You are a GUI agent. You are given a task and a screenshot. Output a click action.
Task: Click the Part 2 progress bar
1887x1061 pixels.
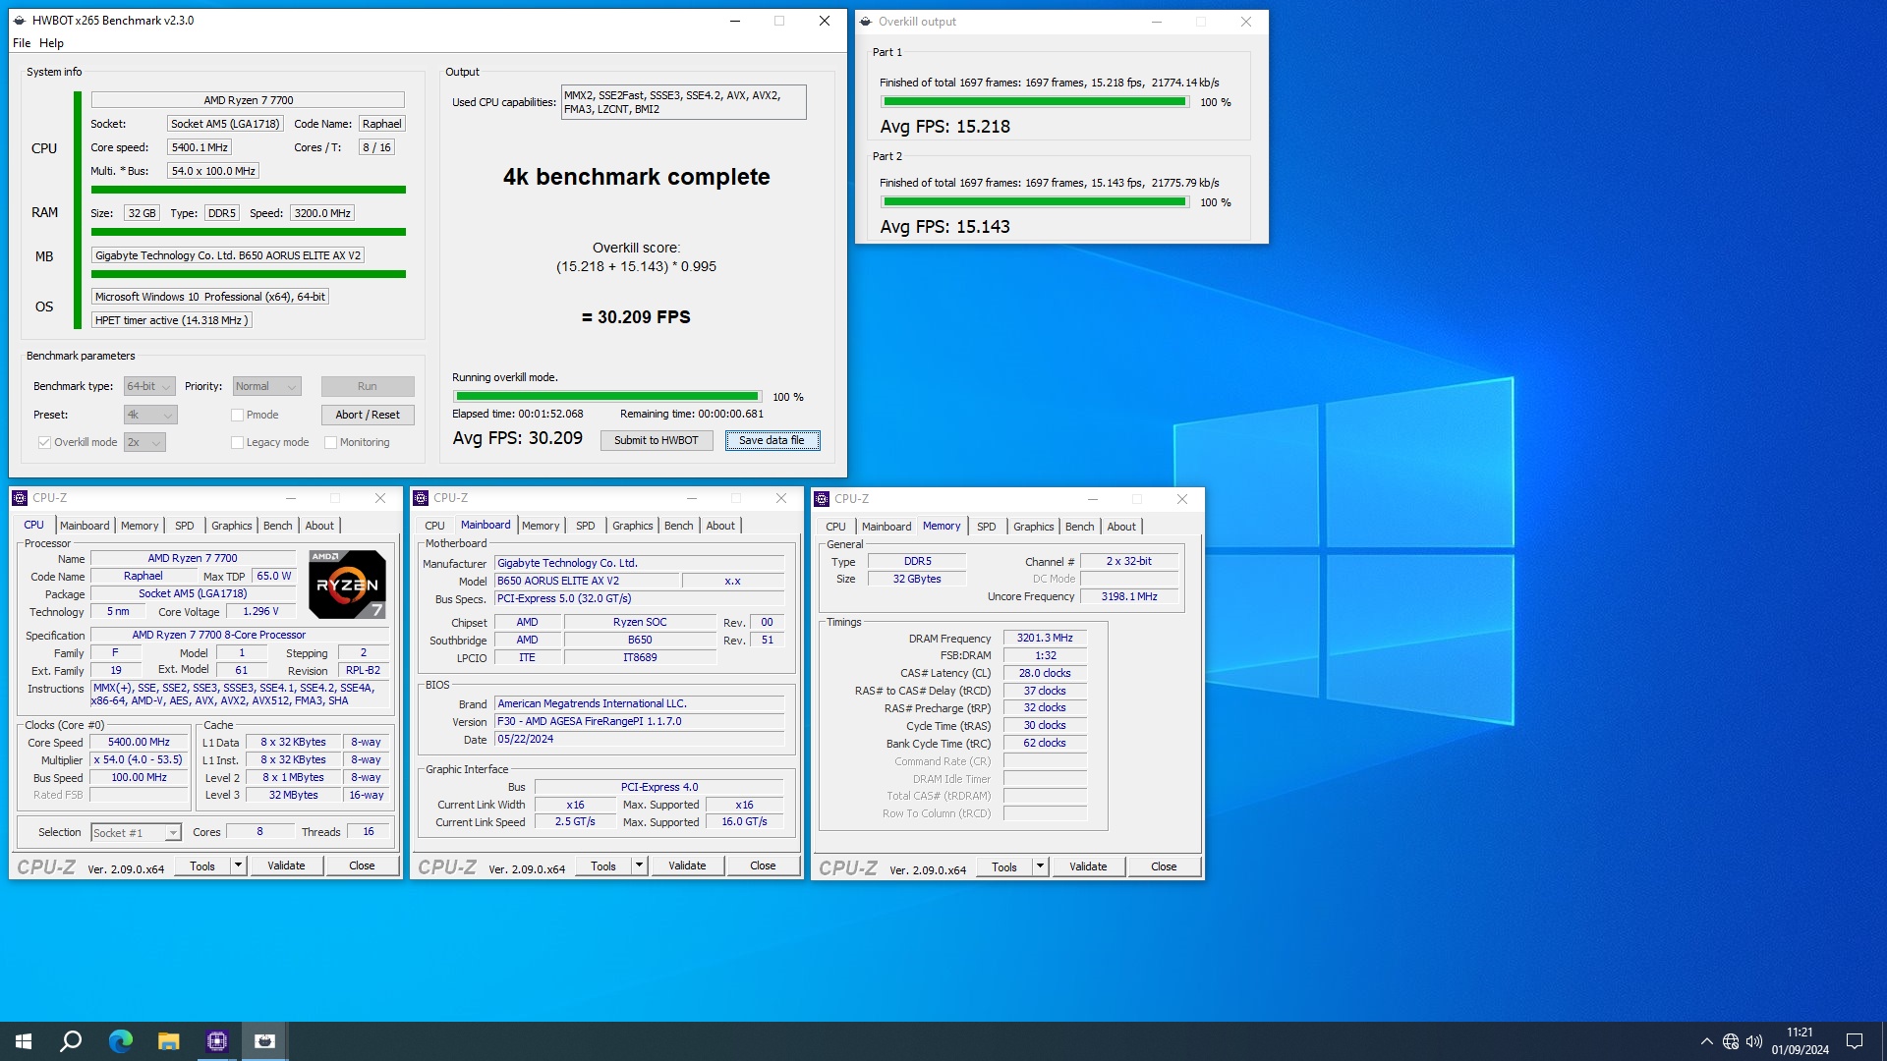coord(1035,202)
